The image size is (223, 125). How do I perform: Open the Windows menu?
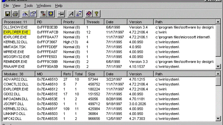(x=44, y=5)
